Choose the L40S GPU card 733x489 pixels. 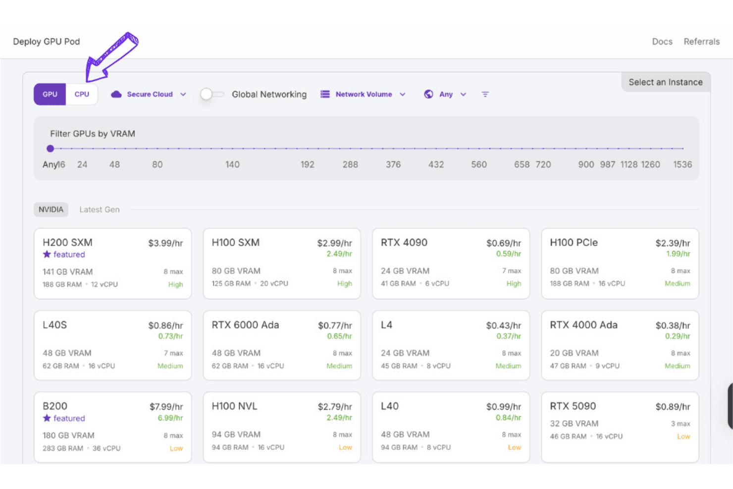coord(112,345)
